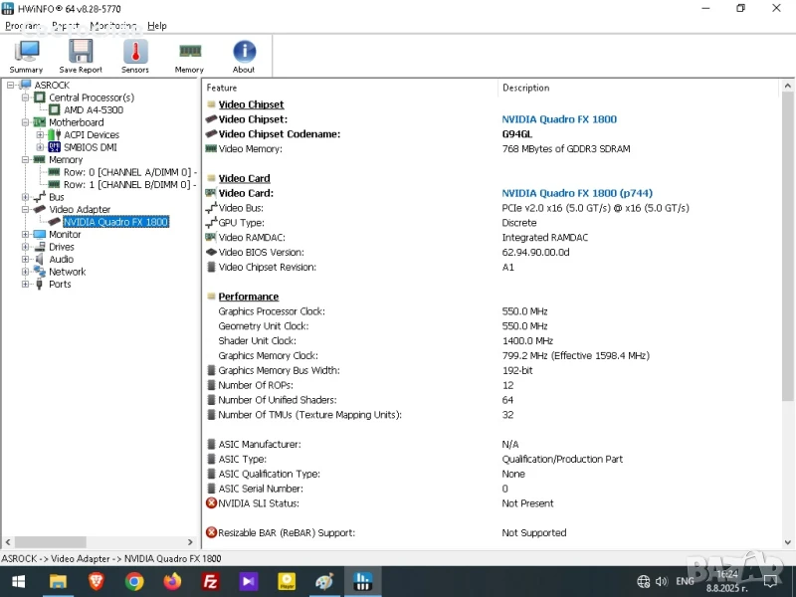This screenshot has width=796, height=597.
Task: Open the Sensors thermometer icon
Action: click(135, 56)
